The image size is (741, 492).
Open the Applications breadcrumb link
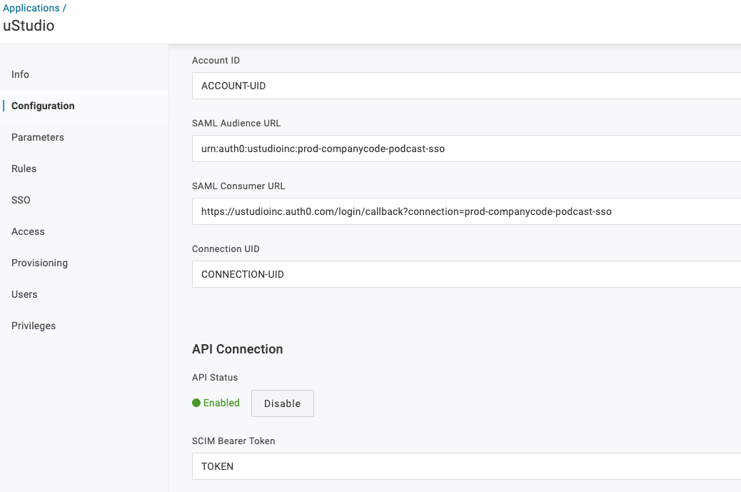pyautogui.click(x=31, y=8)
